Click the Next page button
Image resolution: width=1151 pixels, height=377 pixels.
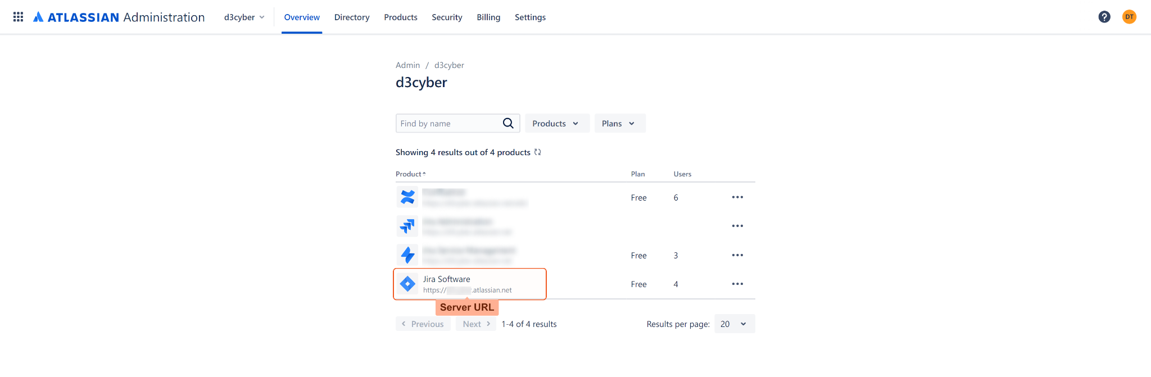tap(476, 324)
